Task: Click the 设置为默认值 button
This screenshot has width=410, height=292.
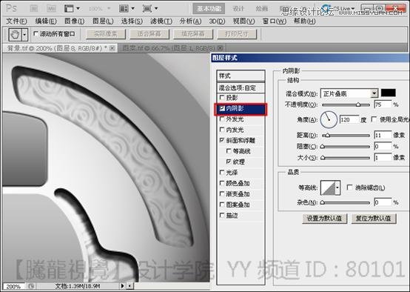Action: click(324, 219)
